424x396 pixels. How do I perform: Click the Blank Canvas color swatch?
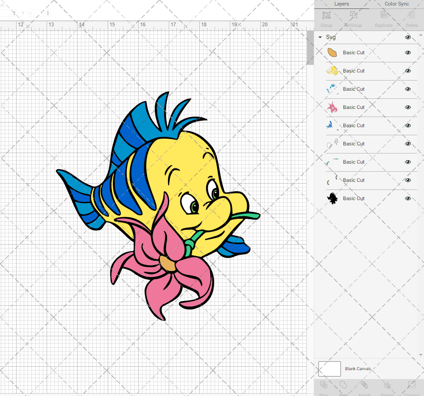(x=329, y=369)
